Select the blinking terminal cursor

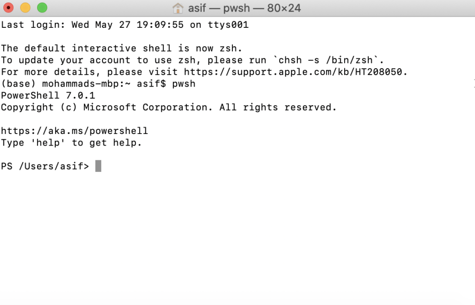[98, 165]
